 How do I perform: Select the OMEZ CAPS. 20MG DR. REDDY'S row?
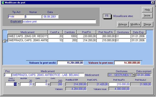pos(28,36)
